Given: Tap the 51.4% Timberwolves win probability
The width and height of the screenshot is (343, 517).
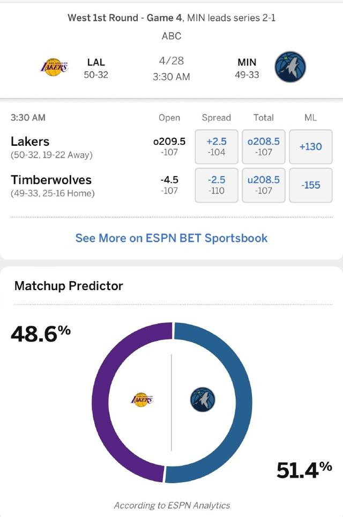Looking at the screenshot, I should pos(304,470).
